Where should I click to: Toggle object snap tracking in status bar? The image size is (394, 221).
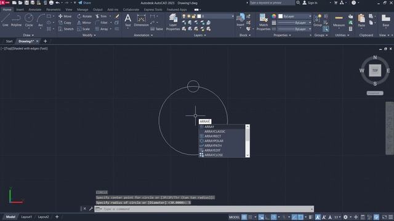pyautogui.click(x=294, y=217)
